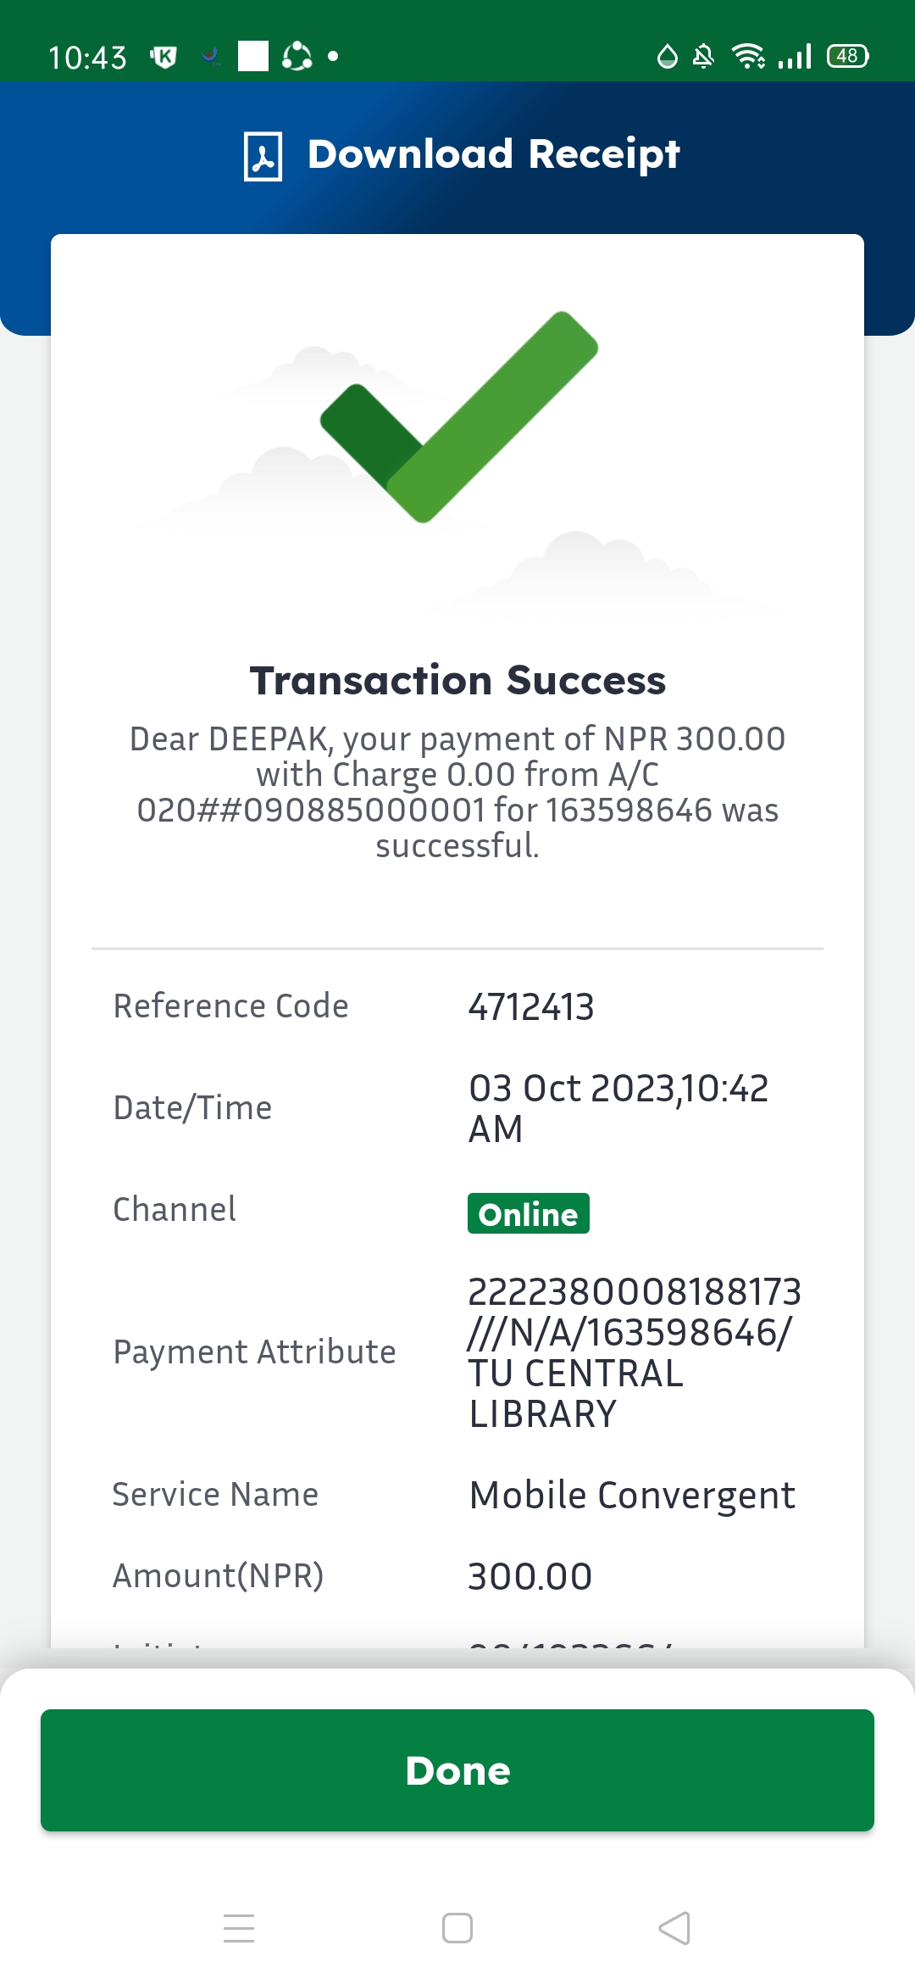This screenshot has width=915, height=1984.
Task: Tap the battery indicator in status bar
Action: [847, 56]
